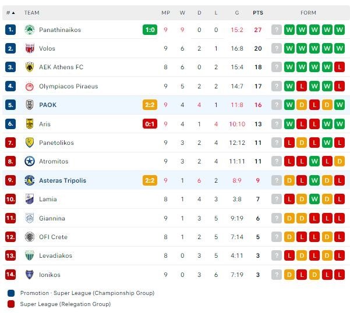Click the AEK Athens FC crest
This screenshot has width=350, height=313.
[x=30, y=67]
